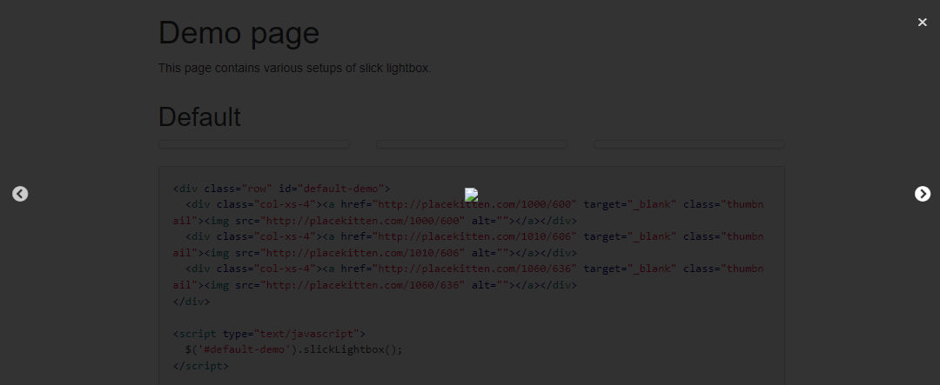Click the id="default-demo" attribute text

(331, 189)
